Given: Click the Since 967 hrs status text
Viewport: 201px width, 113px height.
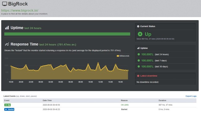Looking at the screenshot, I should coord(155,39).
